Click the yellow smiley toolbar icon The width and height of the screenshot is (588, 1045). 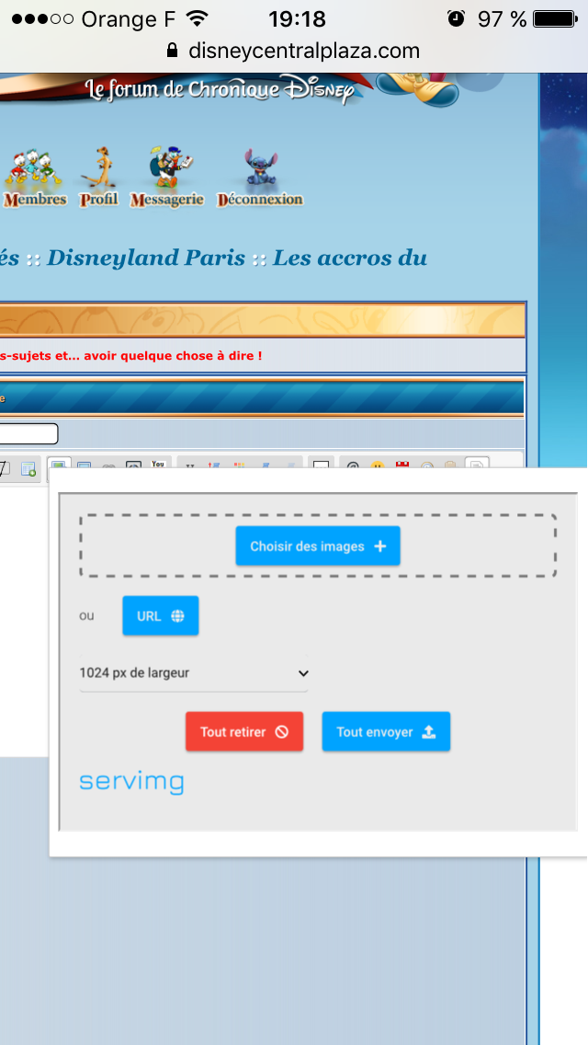pos(378,465)
